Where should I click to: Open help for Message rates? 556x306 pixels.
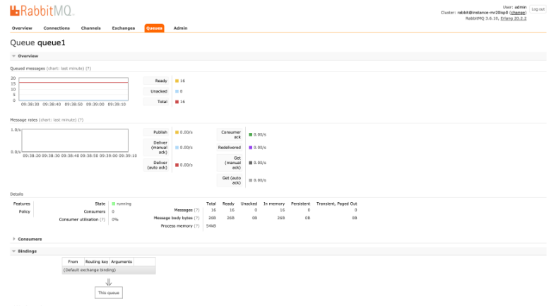[x=81, y=120]
